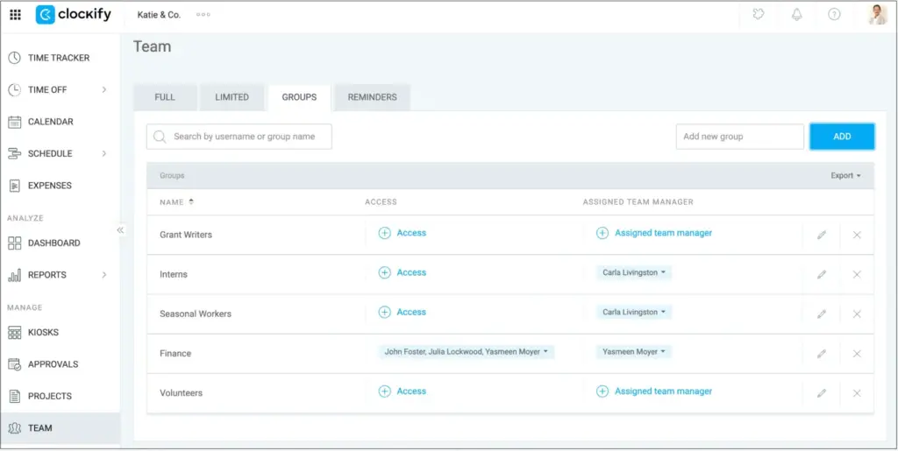The image size is (898, 451).
Task: Edit the Grant Writers group
Action: pyautogui.click(x=822, y=235)
